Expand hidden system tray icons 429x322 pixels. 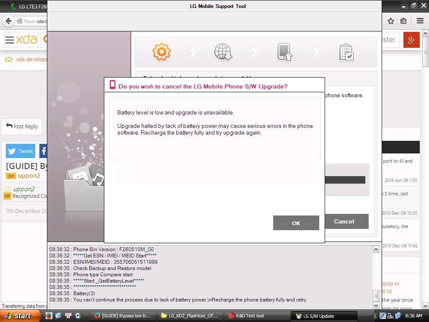(375, 316)
